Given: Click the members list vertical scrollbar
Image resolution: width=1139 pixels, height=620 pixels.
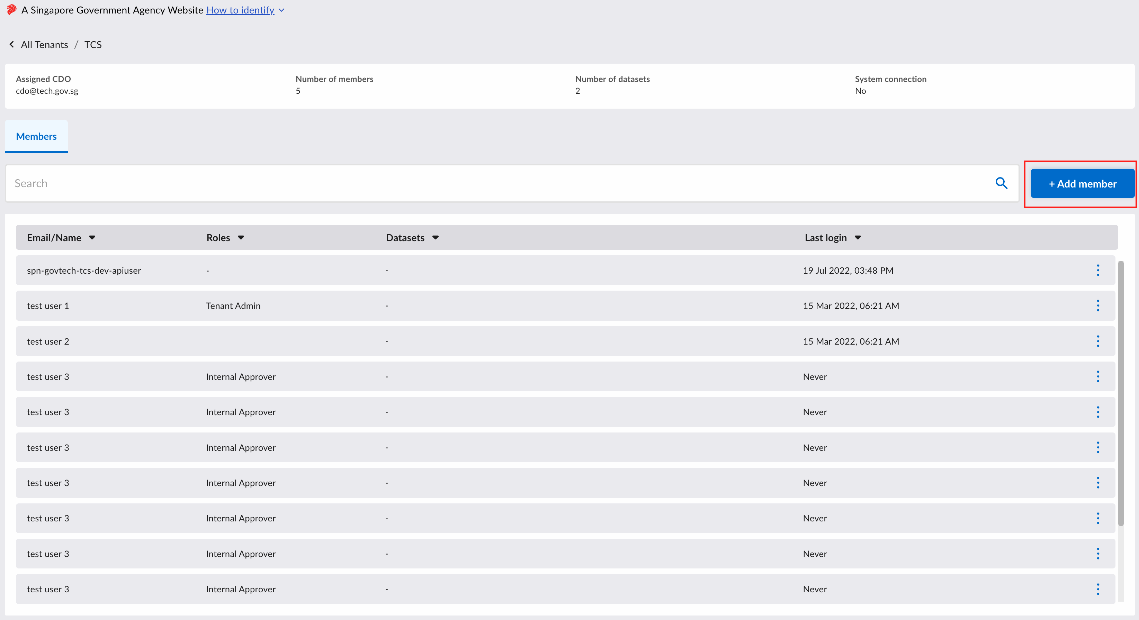Looking at the screenshot, I should tap(1120, 393).
